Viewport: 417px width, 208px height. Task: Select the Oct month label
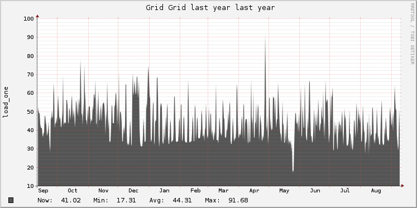point(73,191)
